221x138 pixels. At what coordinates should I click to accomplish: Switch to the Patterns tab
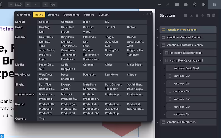click(x=89, y=15)
